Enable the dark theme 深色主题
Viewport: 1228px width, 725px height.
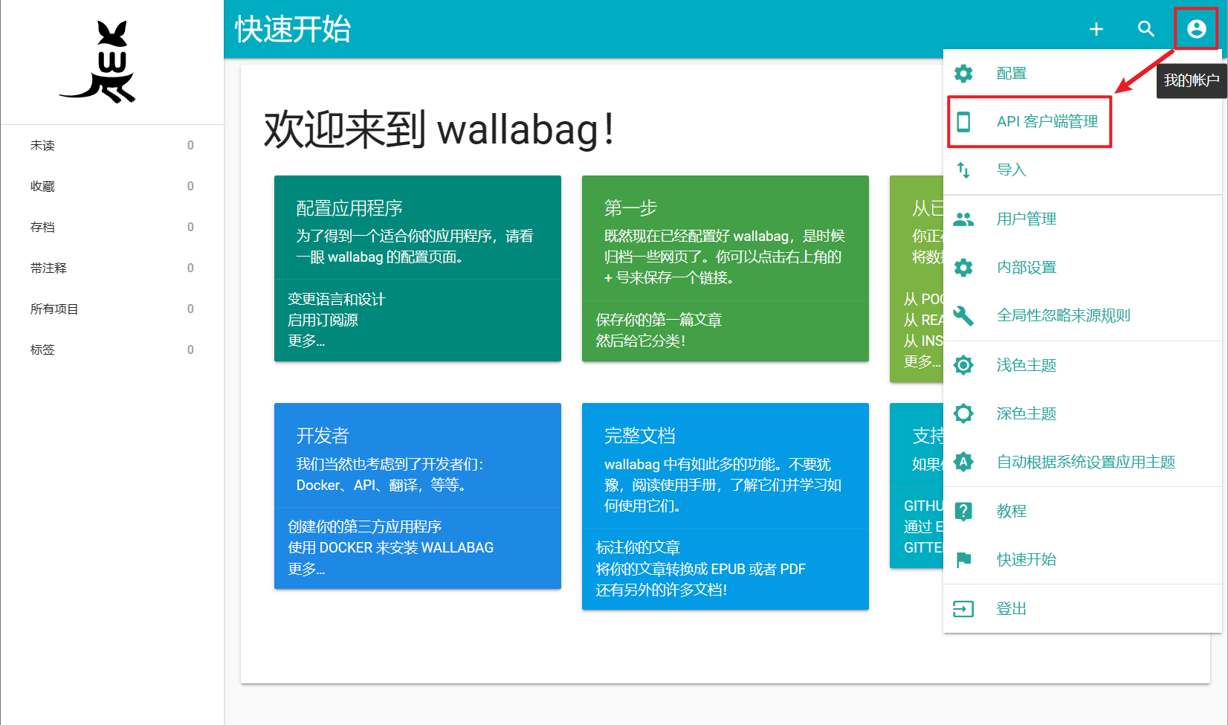pyautogui.click(x=1025, y=413)
